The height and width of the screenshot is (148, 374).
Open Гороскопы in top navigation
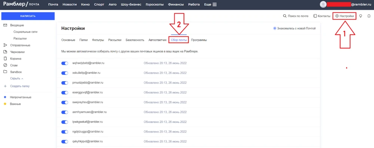coord(154,4)
